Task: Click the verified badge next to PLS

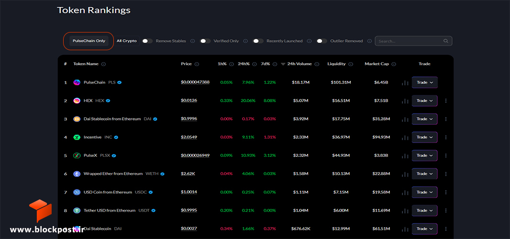Action: [120, 83]
